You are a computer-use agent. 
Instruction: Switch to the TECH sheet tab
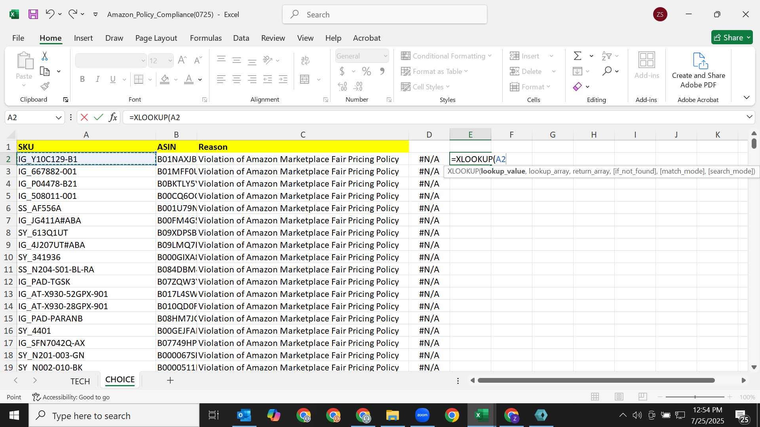click(x=80, y=381)
